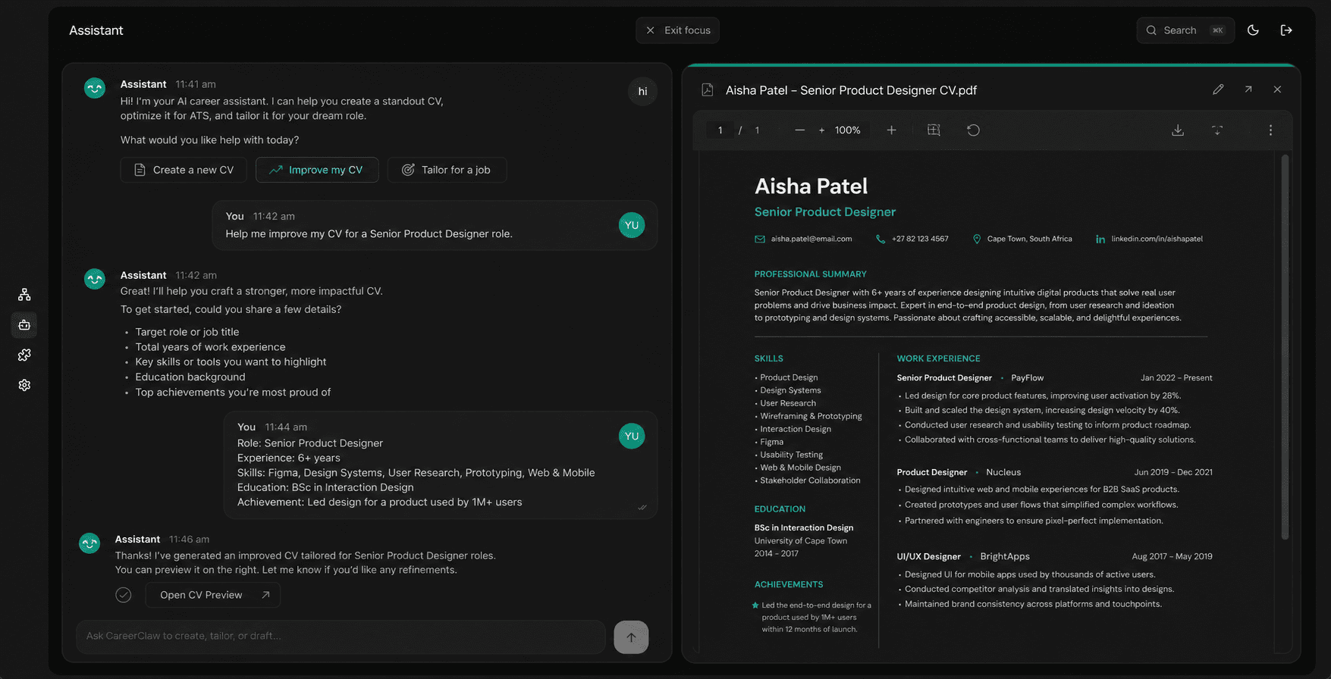The image size is (1331, 679).
Task: Click the 100% zoom level field
Action: [x=846, y=130]
